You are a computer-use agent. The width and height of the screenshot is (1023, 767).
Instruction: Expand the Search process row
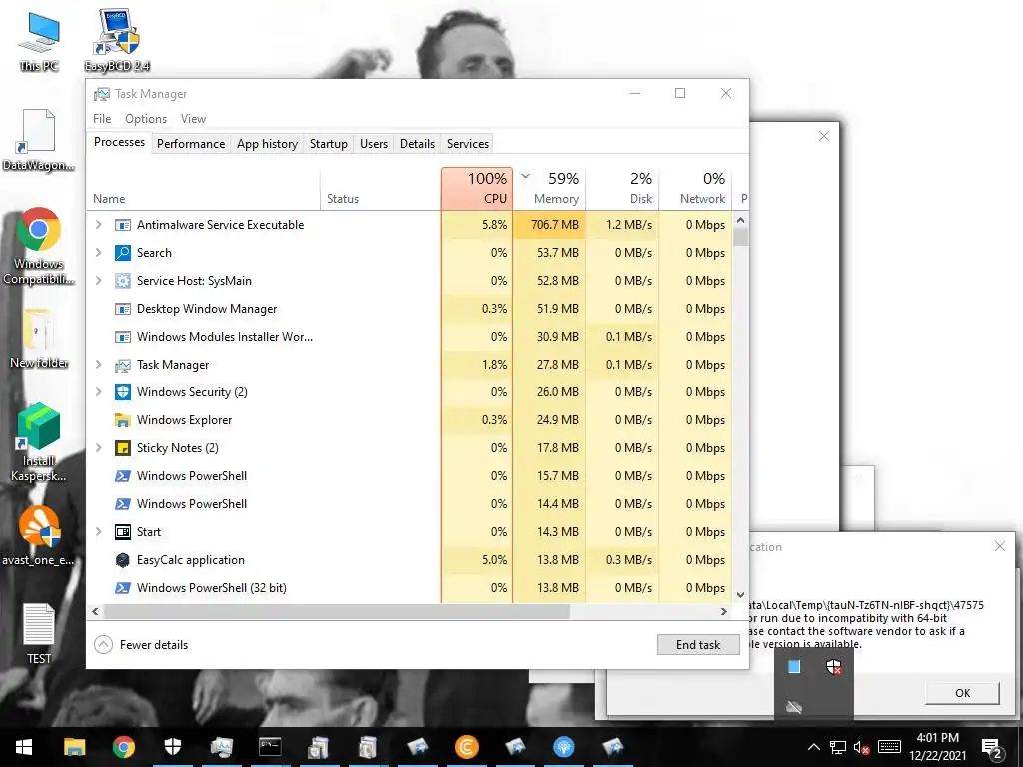99,253
